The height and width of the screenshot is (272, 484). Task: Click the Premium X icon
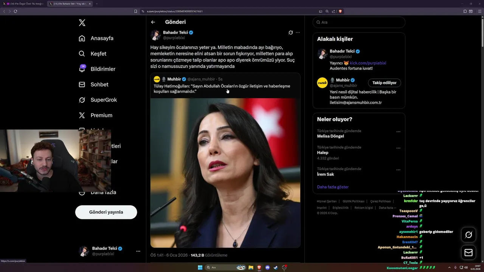tap(82, 115)
